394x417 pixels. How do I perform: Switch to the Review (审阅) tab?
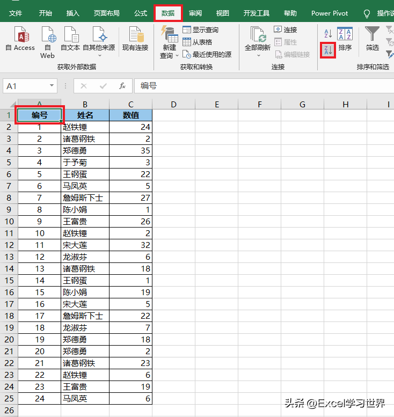click(195, 13)
